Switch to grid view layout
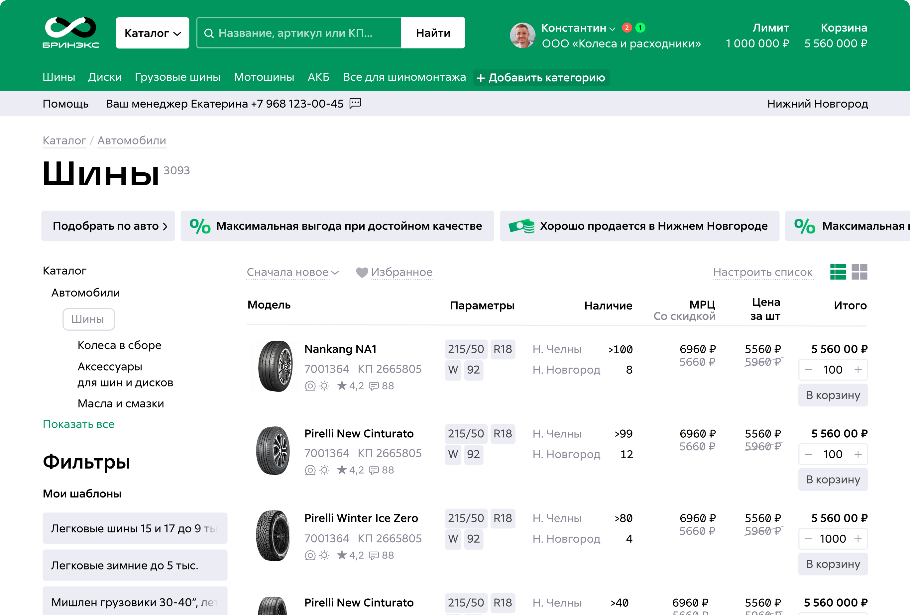 (x=859, y=272)
